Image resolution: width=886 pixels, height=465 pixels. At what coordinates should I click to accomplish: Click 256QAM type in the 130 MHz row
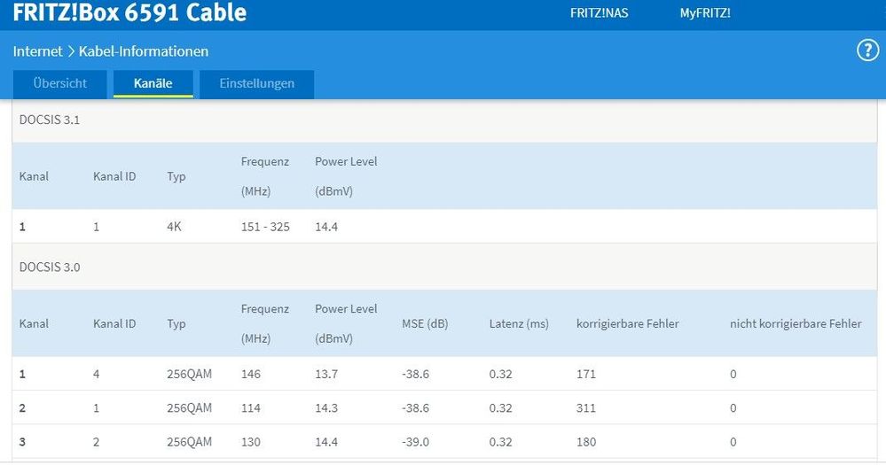(x=189, y=442)
